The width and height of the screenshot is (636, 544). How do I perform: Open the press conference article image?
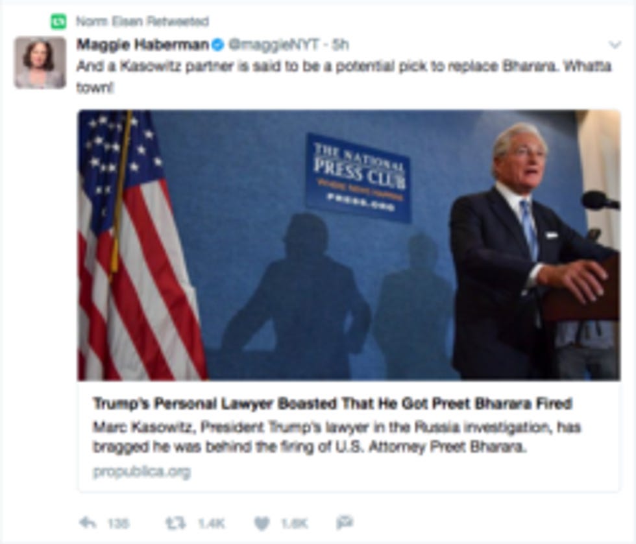(x=349, y=245)
